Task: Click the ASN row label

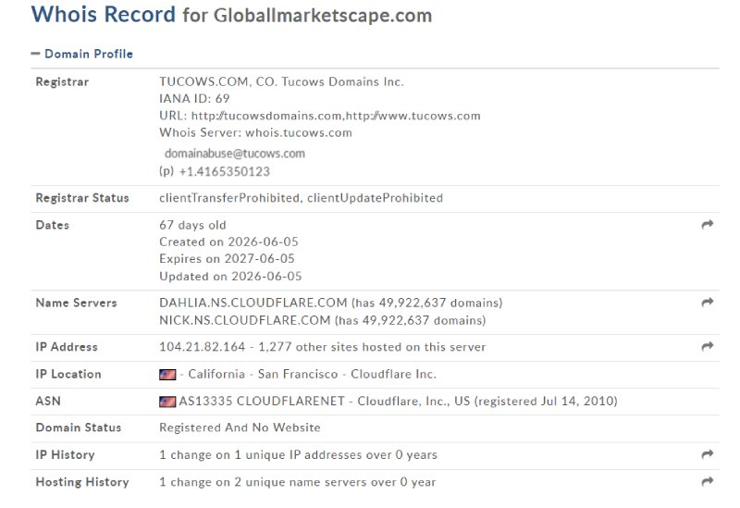Action: (x=48, y=402)
